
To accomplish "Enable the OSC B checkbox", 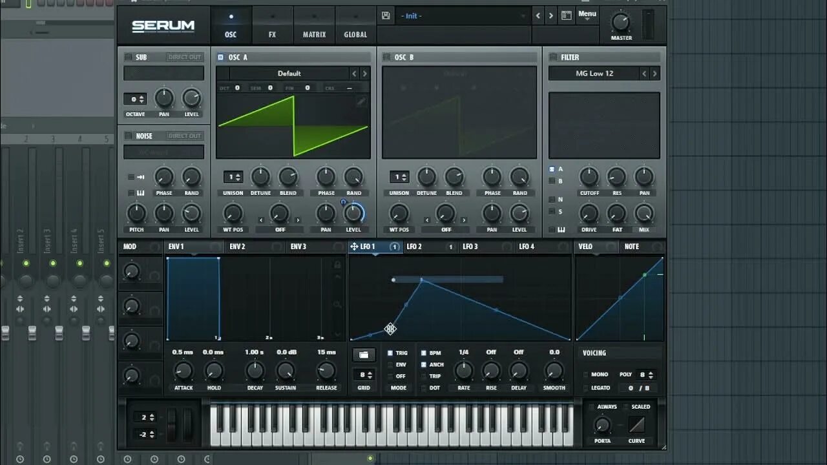I will [386, 57].
